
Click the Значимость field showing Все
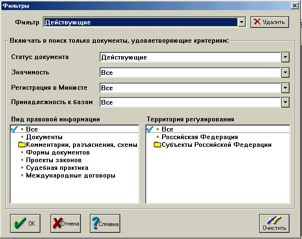click(190, 72)
